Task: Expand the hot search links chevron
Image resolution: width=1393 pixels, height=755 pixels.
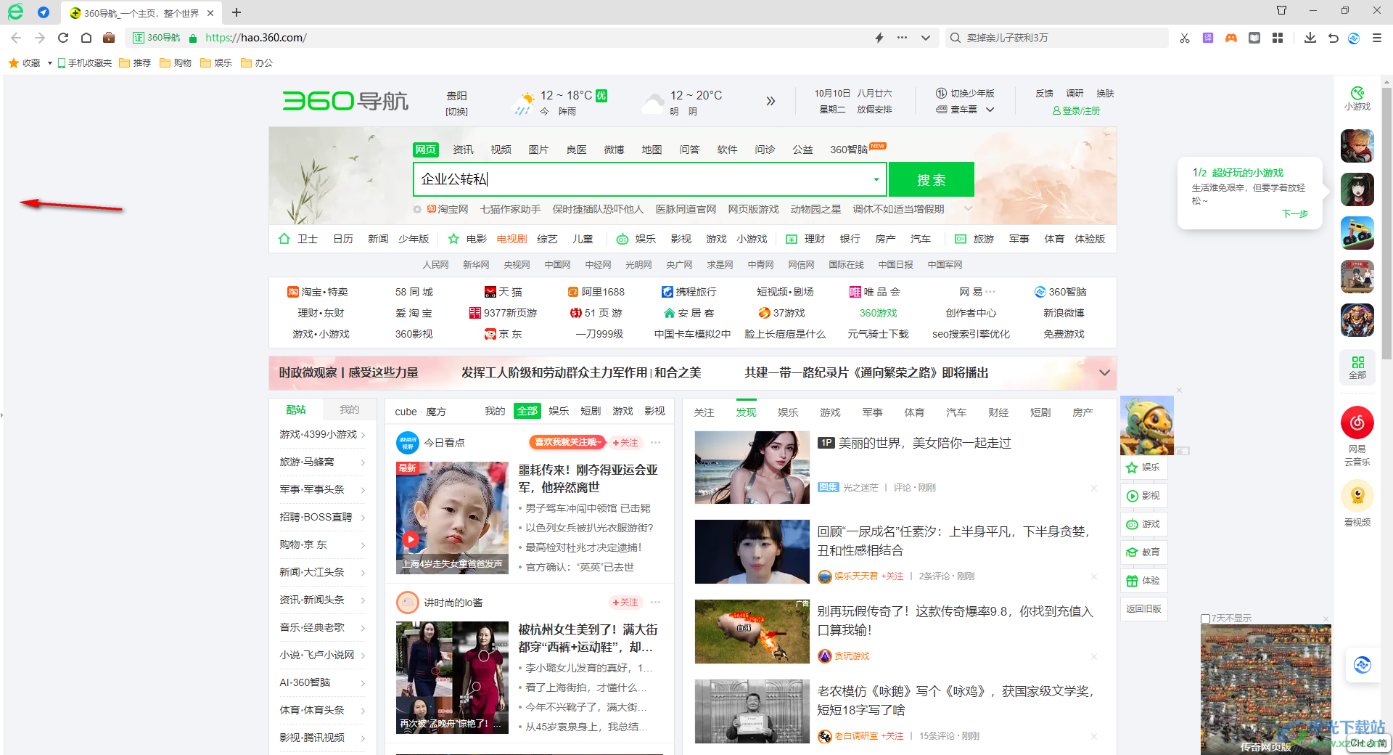Action: (x=968, y=209)
